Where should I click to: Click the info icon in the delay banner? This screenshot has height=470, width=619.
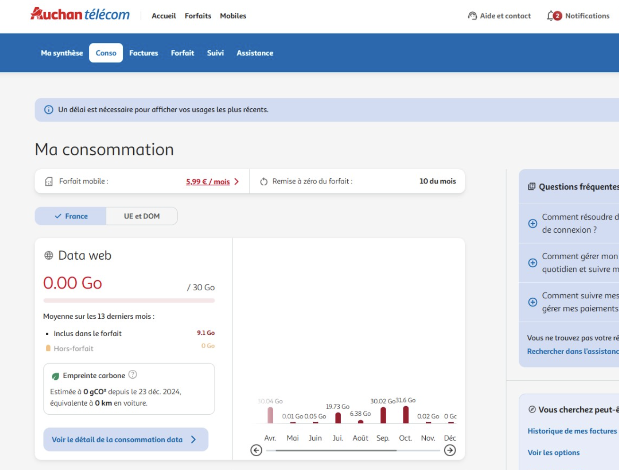49,110
